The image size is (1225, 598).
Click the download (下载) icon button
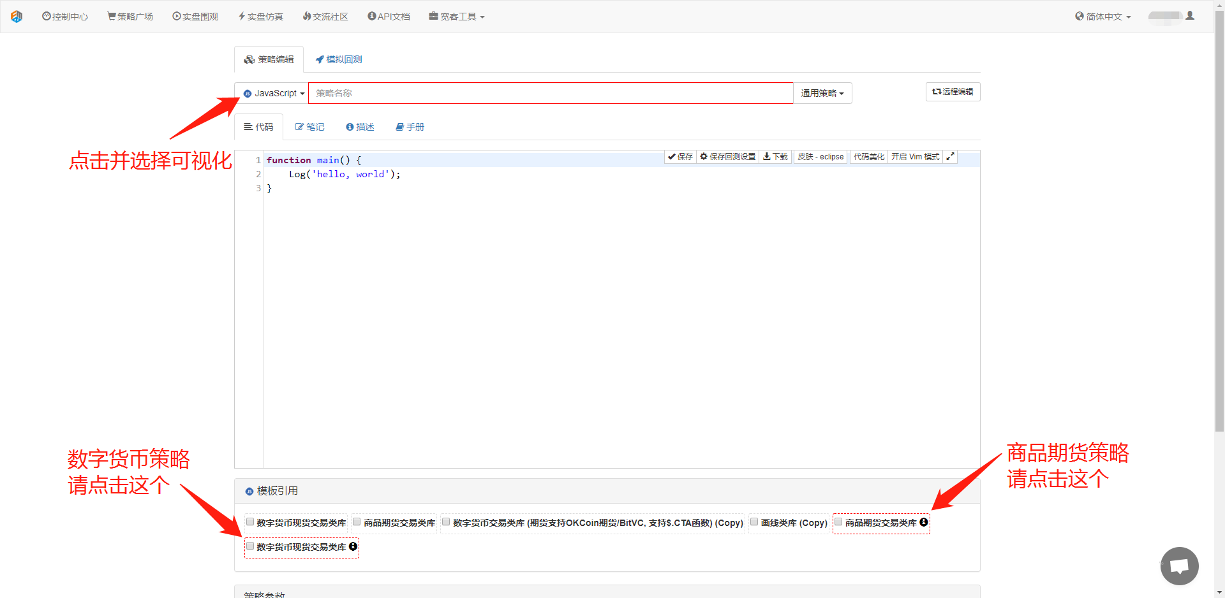click(x=775, y=157)
